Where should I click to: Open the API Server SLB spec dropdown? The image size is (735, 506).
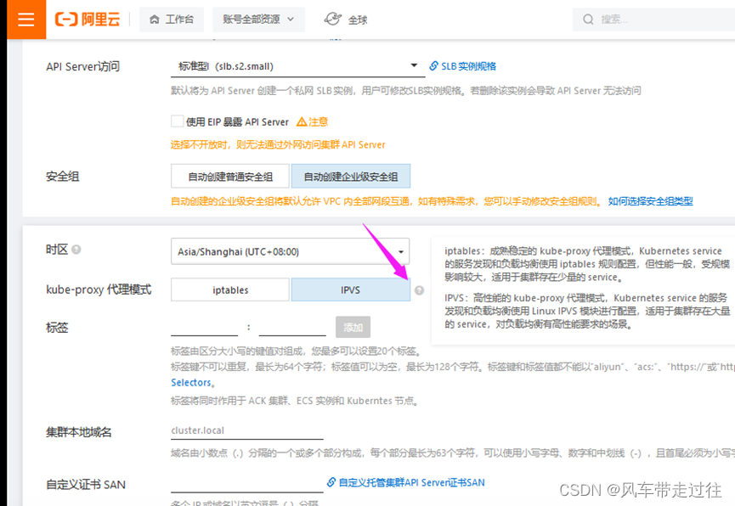point(297,66)
